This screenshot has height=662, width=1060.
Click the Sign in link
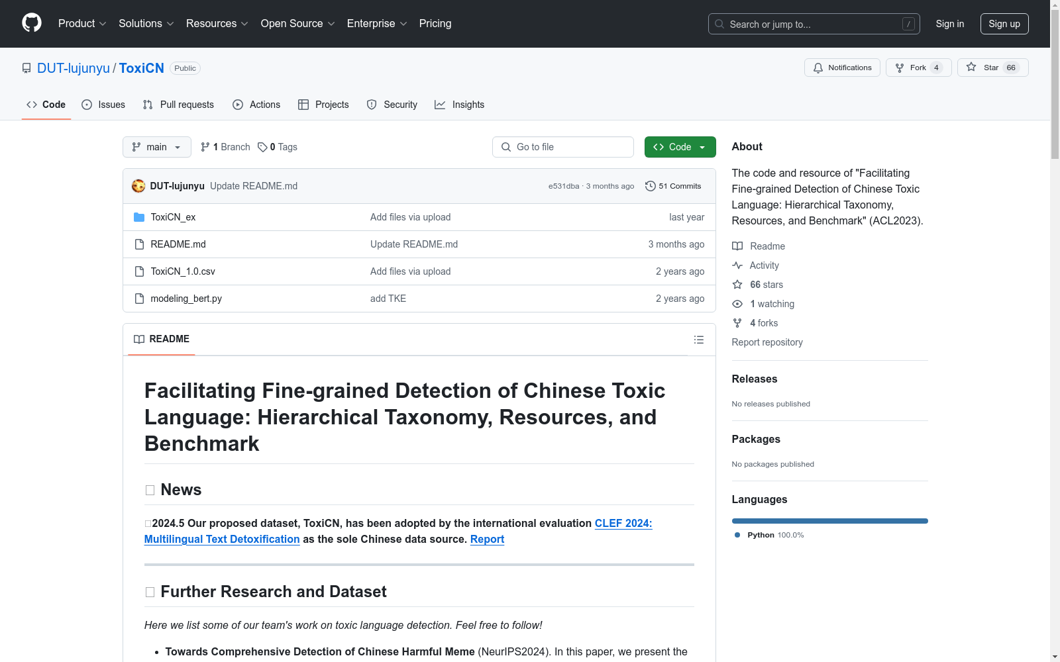[950, 24]
